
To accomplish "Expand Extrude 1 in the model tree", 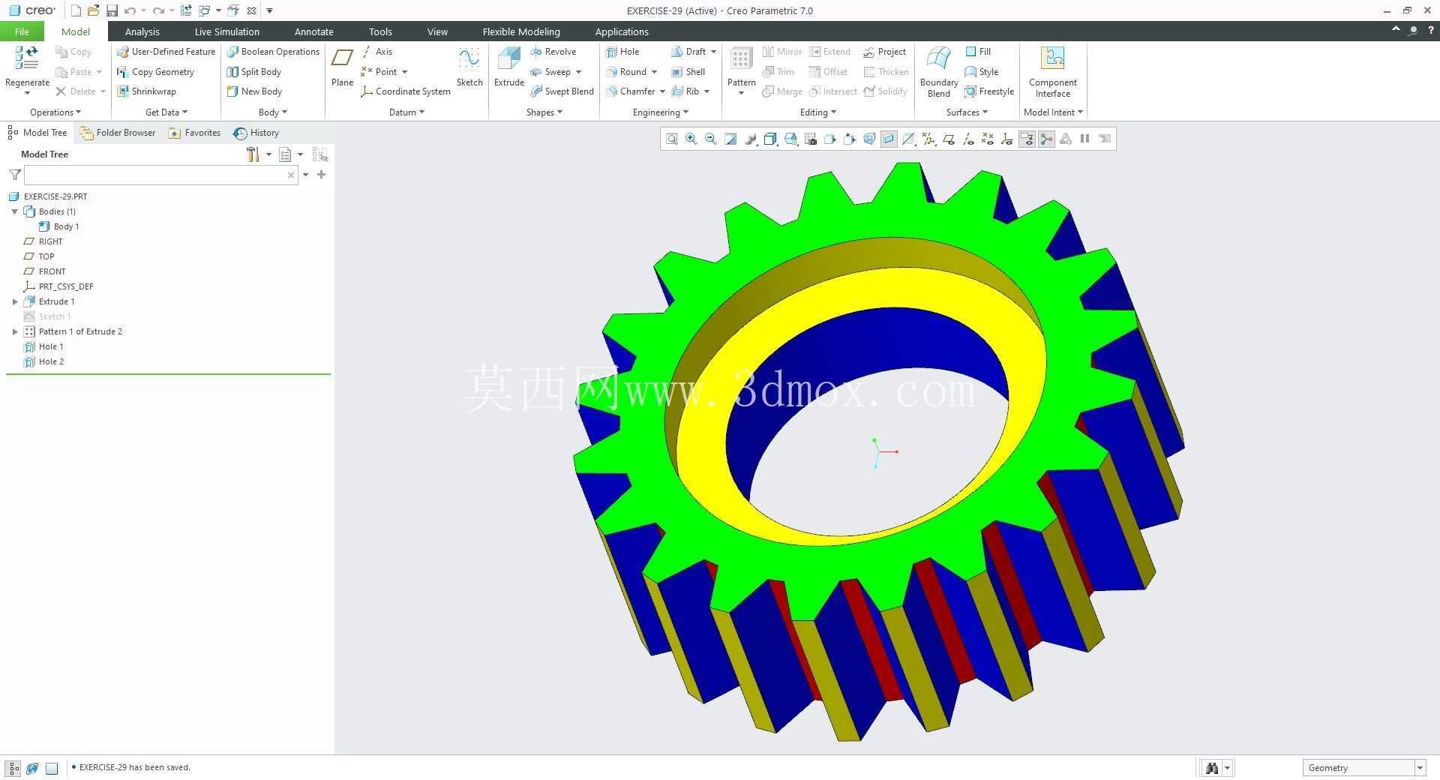I will click(15, 301).
